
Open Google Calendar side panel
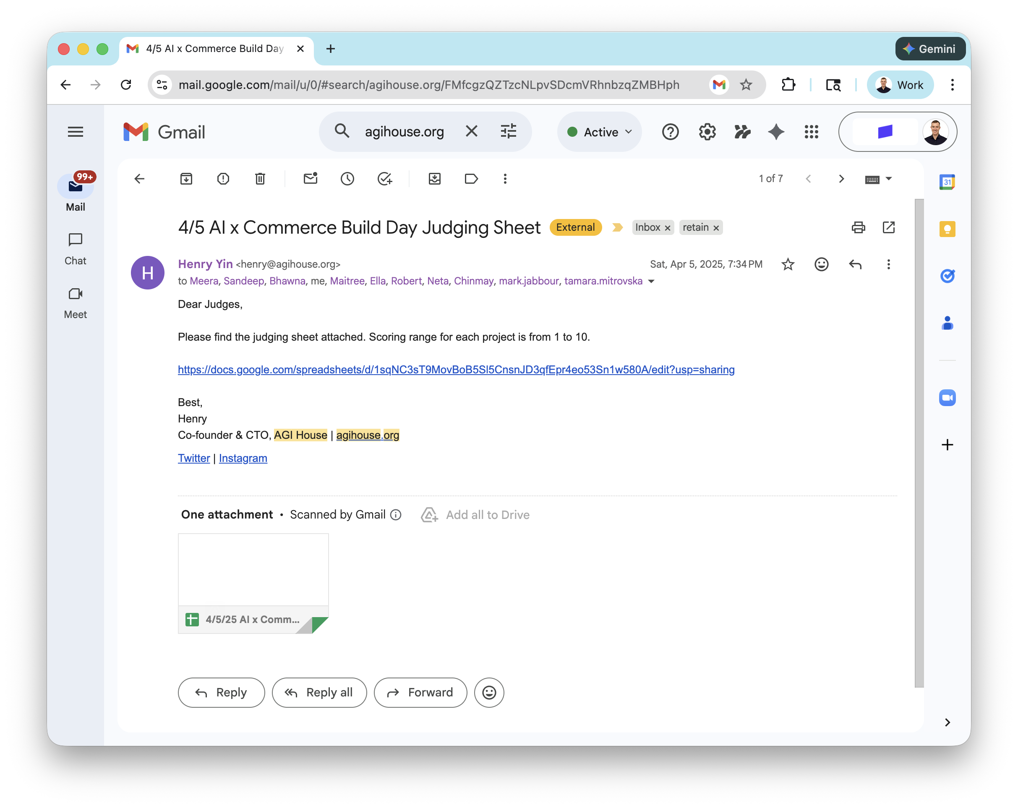[x=947, y=182]
